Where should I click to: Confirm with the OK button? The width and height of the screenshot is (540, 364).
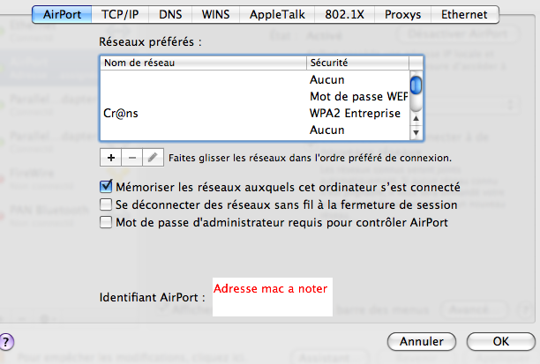click(x=500, y=340)
